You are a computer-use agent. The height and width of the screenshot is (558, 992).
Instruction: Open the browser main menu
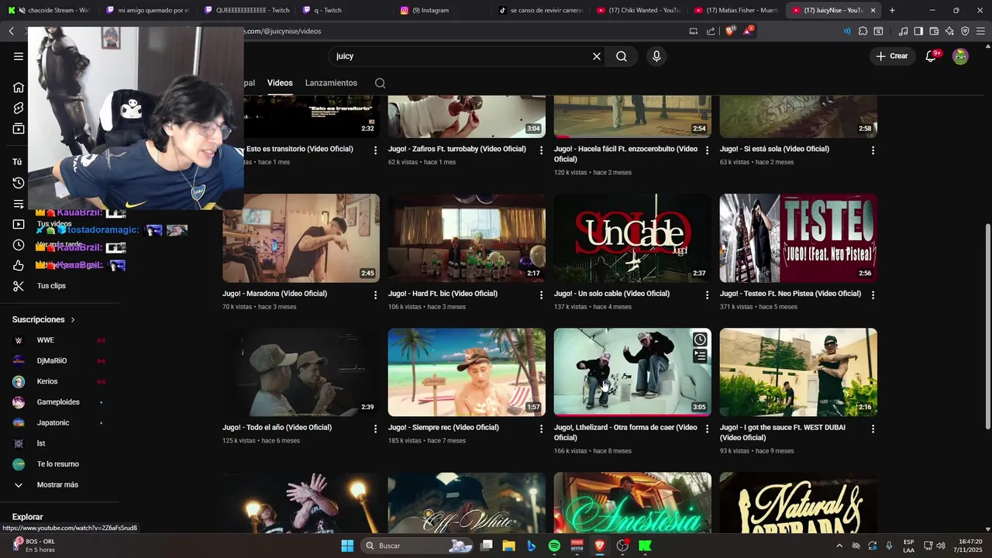(981, 31)
